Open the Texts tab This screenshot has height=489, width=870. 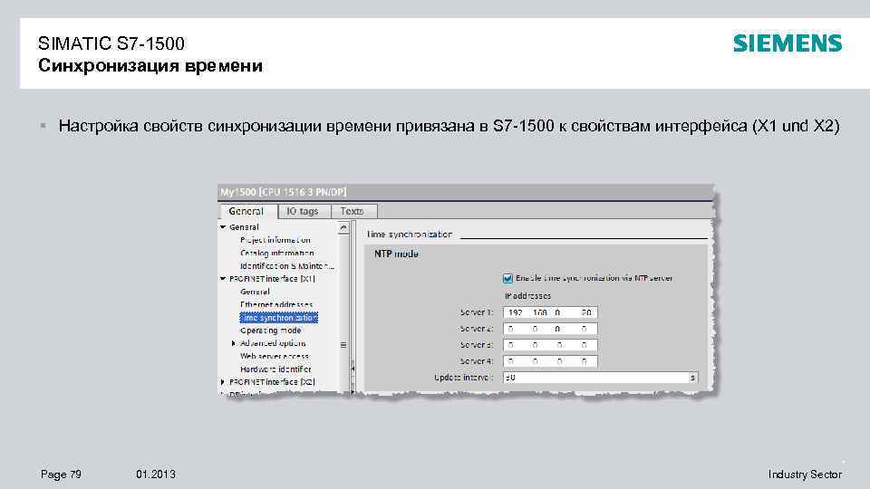353,211
